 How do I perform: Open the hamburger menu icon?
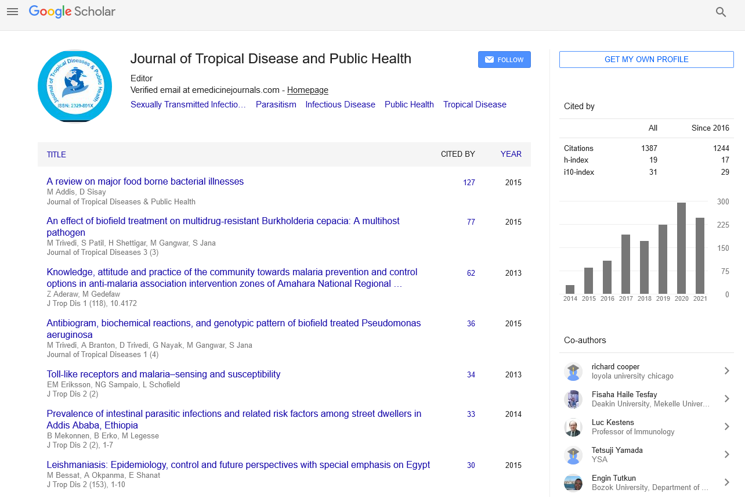(x=12, y=12)
